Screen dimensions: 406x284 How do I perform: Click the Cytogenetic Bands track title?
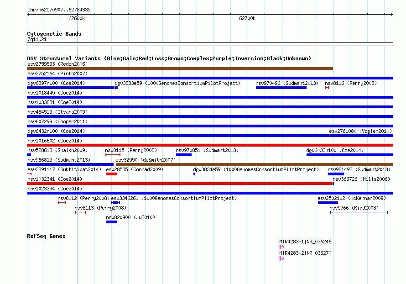coord(54,34)
